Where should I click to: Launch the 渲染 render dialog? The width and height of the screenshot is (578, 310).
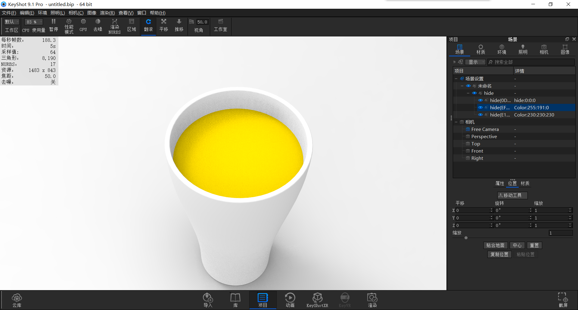click(x=372, y=299)
